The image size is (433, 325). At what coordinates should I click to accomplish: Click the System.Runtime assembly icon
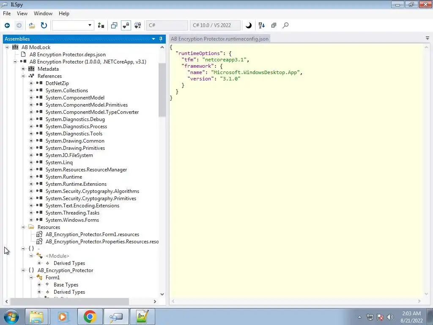tap(39, 176)
